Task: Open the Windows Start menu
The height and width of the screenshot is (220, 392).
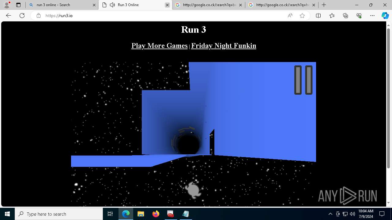Action: coord(7,214)
